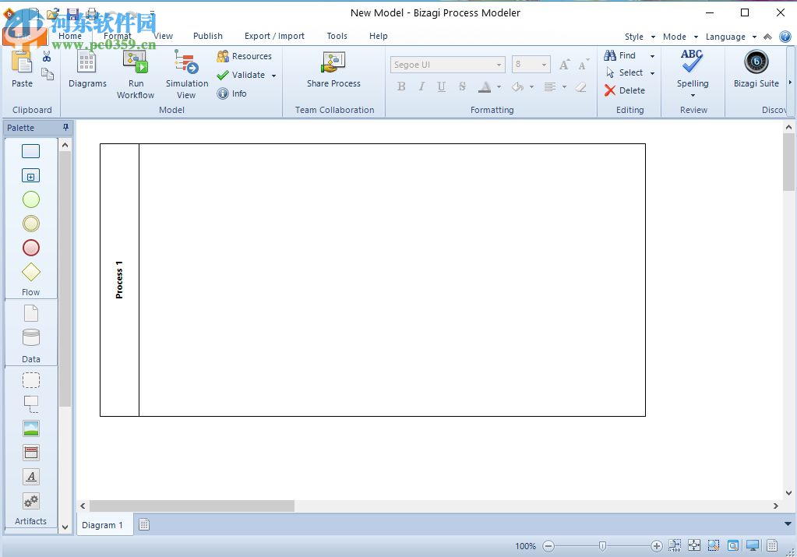Choose the Gateway diamond shape
The image size is (797, 557).
pos(30,272)
